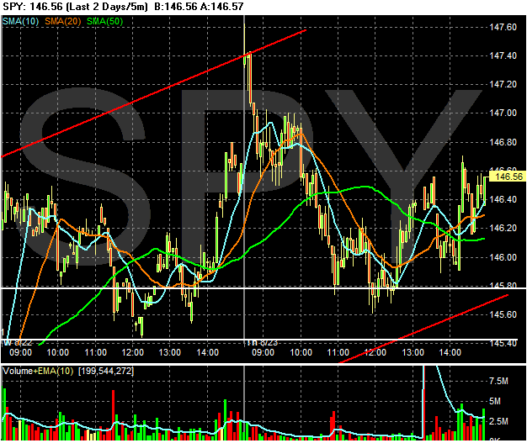
Task: Click the 146.20 price axis label
Action: click(503, 228)
